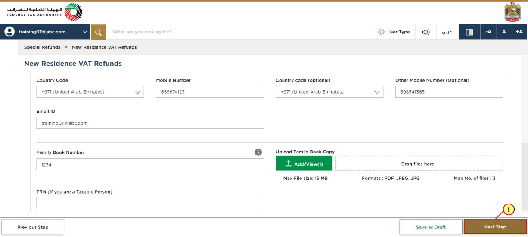Screen dimensions: 528x237
Task: Click the Next Step button
Action: tap(495, 227)
